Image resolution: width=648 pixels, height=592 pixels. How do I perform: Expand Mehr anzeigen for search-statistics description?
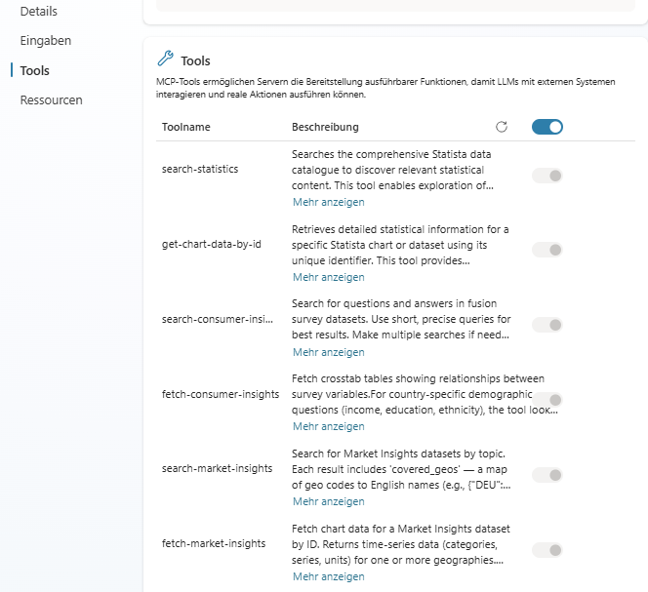[x=329, y=202]
